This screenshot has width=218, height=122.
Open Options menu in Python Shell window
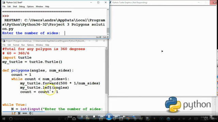(x=30, y=6)
